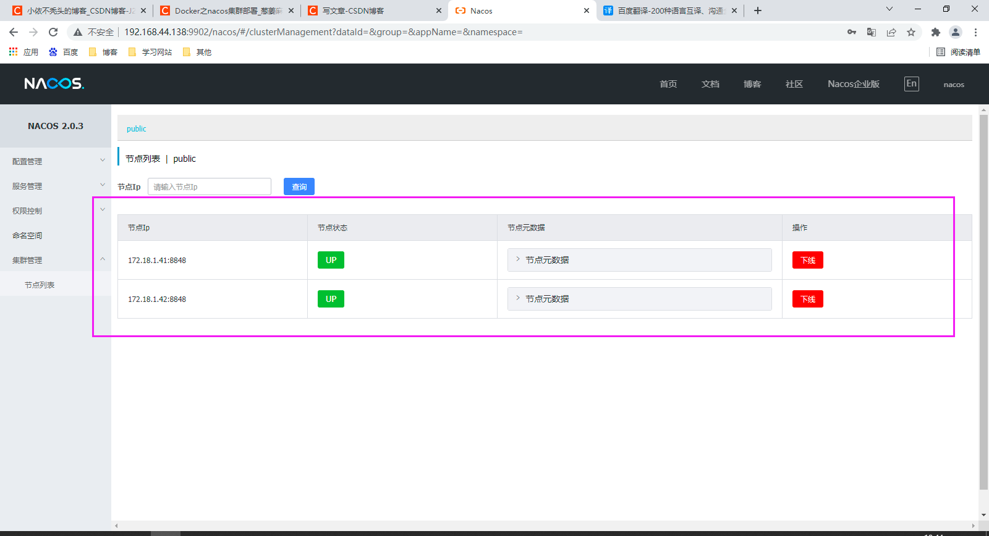Close the 写文章-CSDN博客 tab
Image resolution: width=989 pixels, height=536 pixels.
[439, 10]
